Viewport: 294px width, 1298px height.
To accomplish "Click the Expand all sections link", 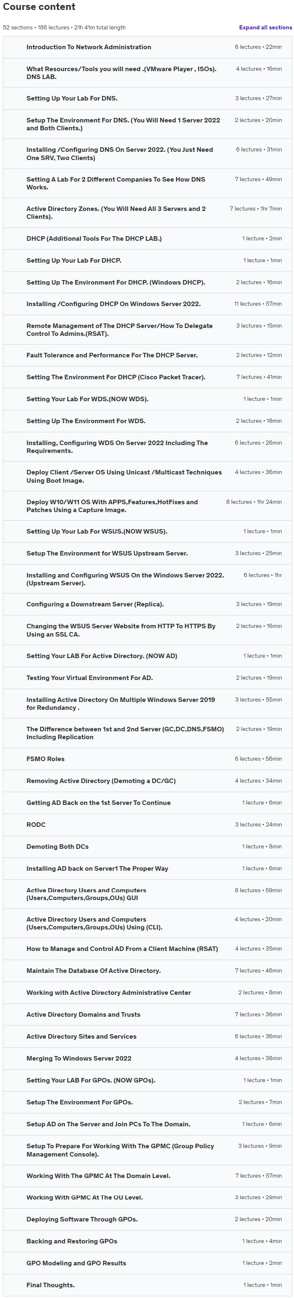I will point(265,27).
